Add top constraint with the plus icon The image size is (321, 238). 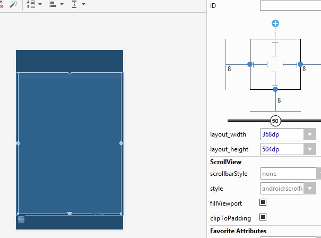[275, 23]
